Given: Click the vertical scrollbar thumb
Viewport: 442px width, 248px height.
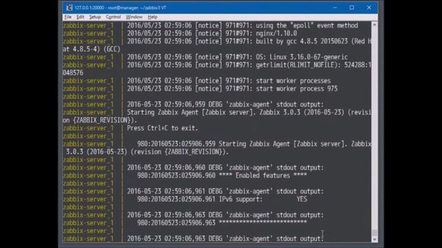Looking at the screenshot, I should point(374,233).
